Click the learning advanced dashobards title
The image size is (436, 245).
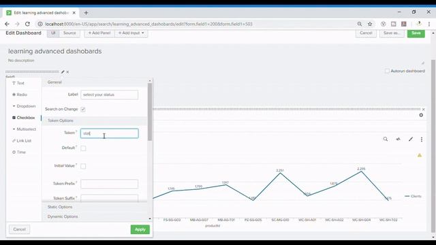(x=54, y=52)
